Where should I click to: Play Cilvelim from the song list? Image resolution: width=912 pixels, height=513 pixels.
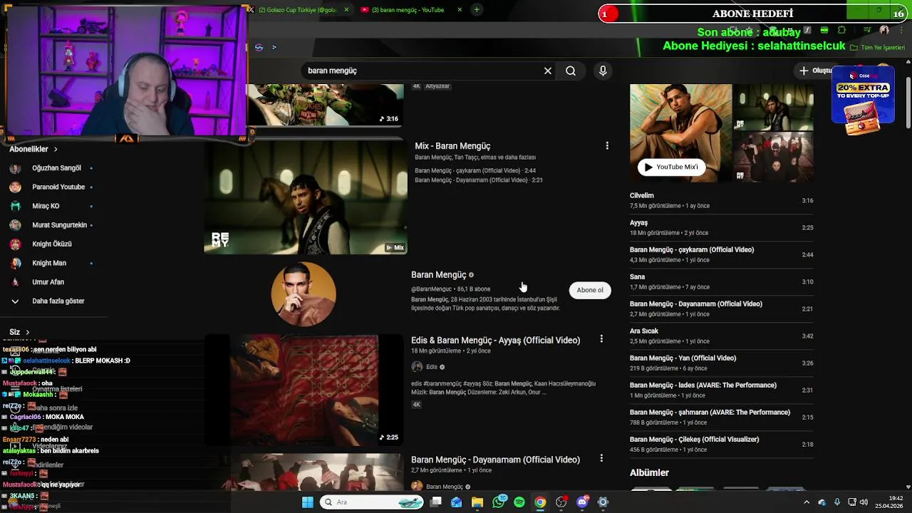pyautogui.click(x=721, y=200)
